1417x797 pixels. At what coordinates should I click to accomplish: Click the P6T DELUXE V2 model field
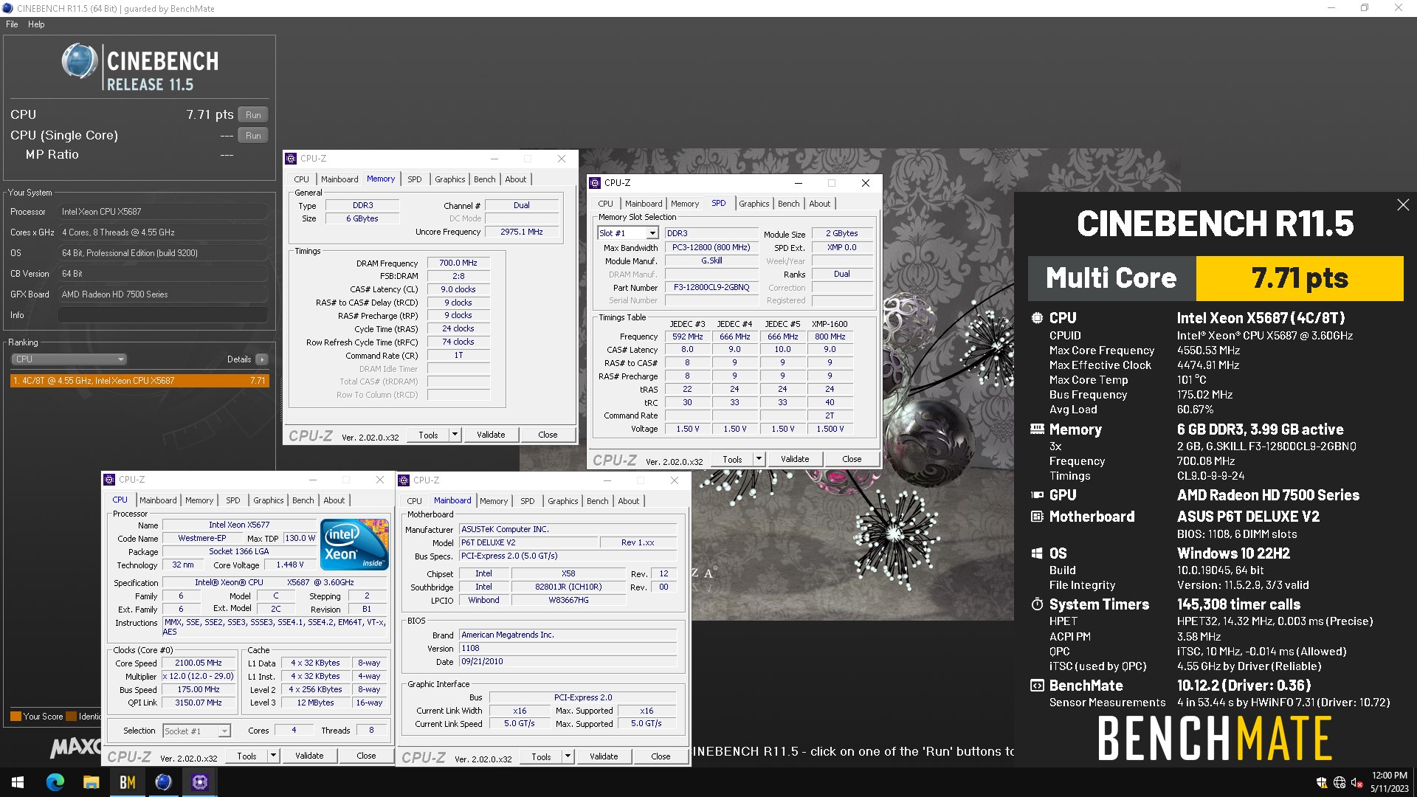click(x=528, y=542)
